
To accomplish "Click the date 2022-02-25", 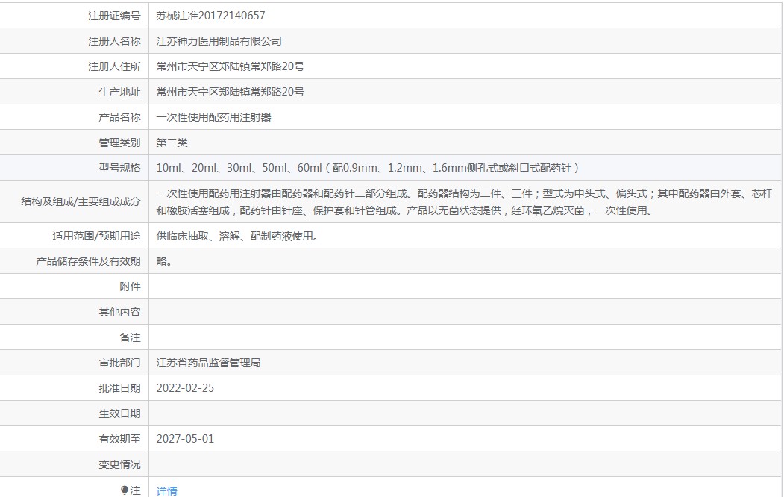I will (x=185, y=389).
